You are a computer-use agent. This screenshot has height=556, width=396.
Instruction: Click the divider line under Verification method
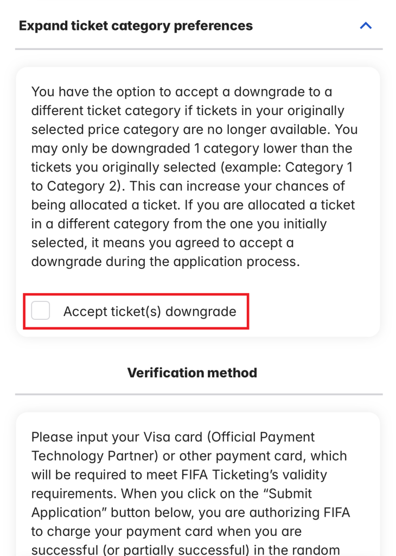199,394
